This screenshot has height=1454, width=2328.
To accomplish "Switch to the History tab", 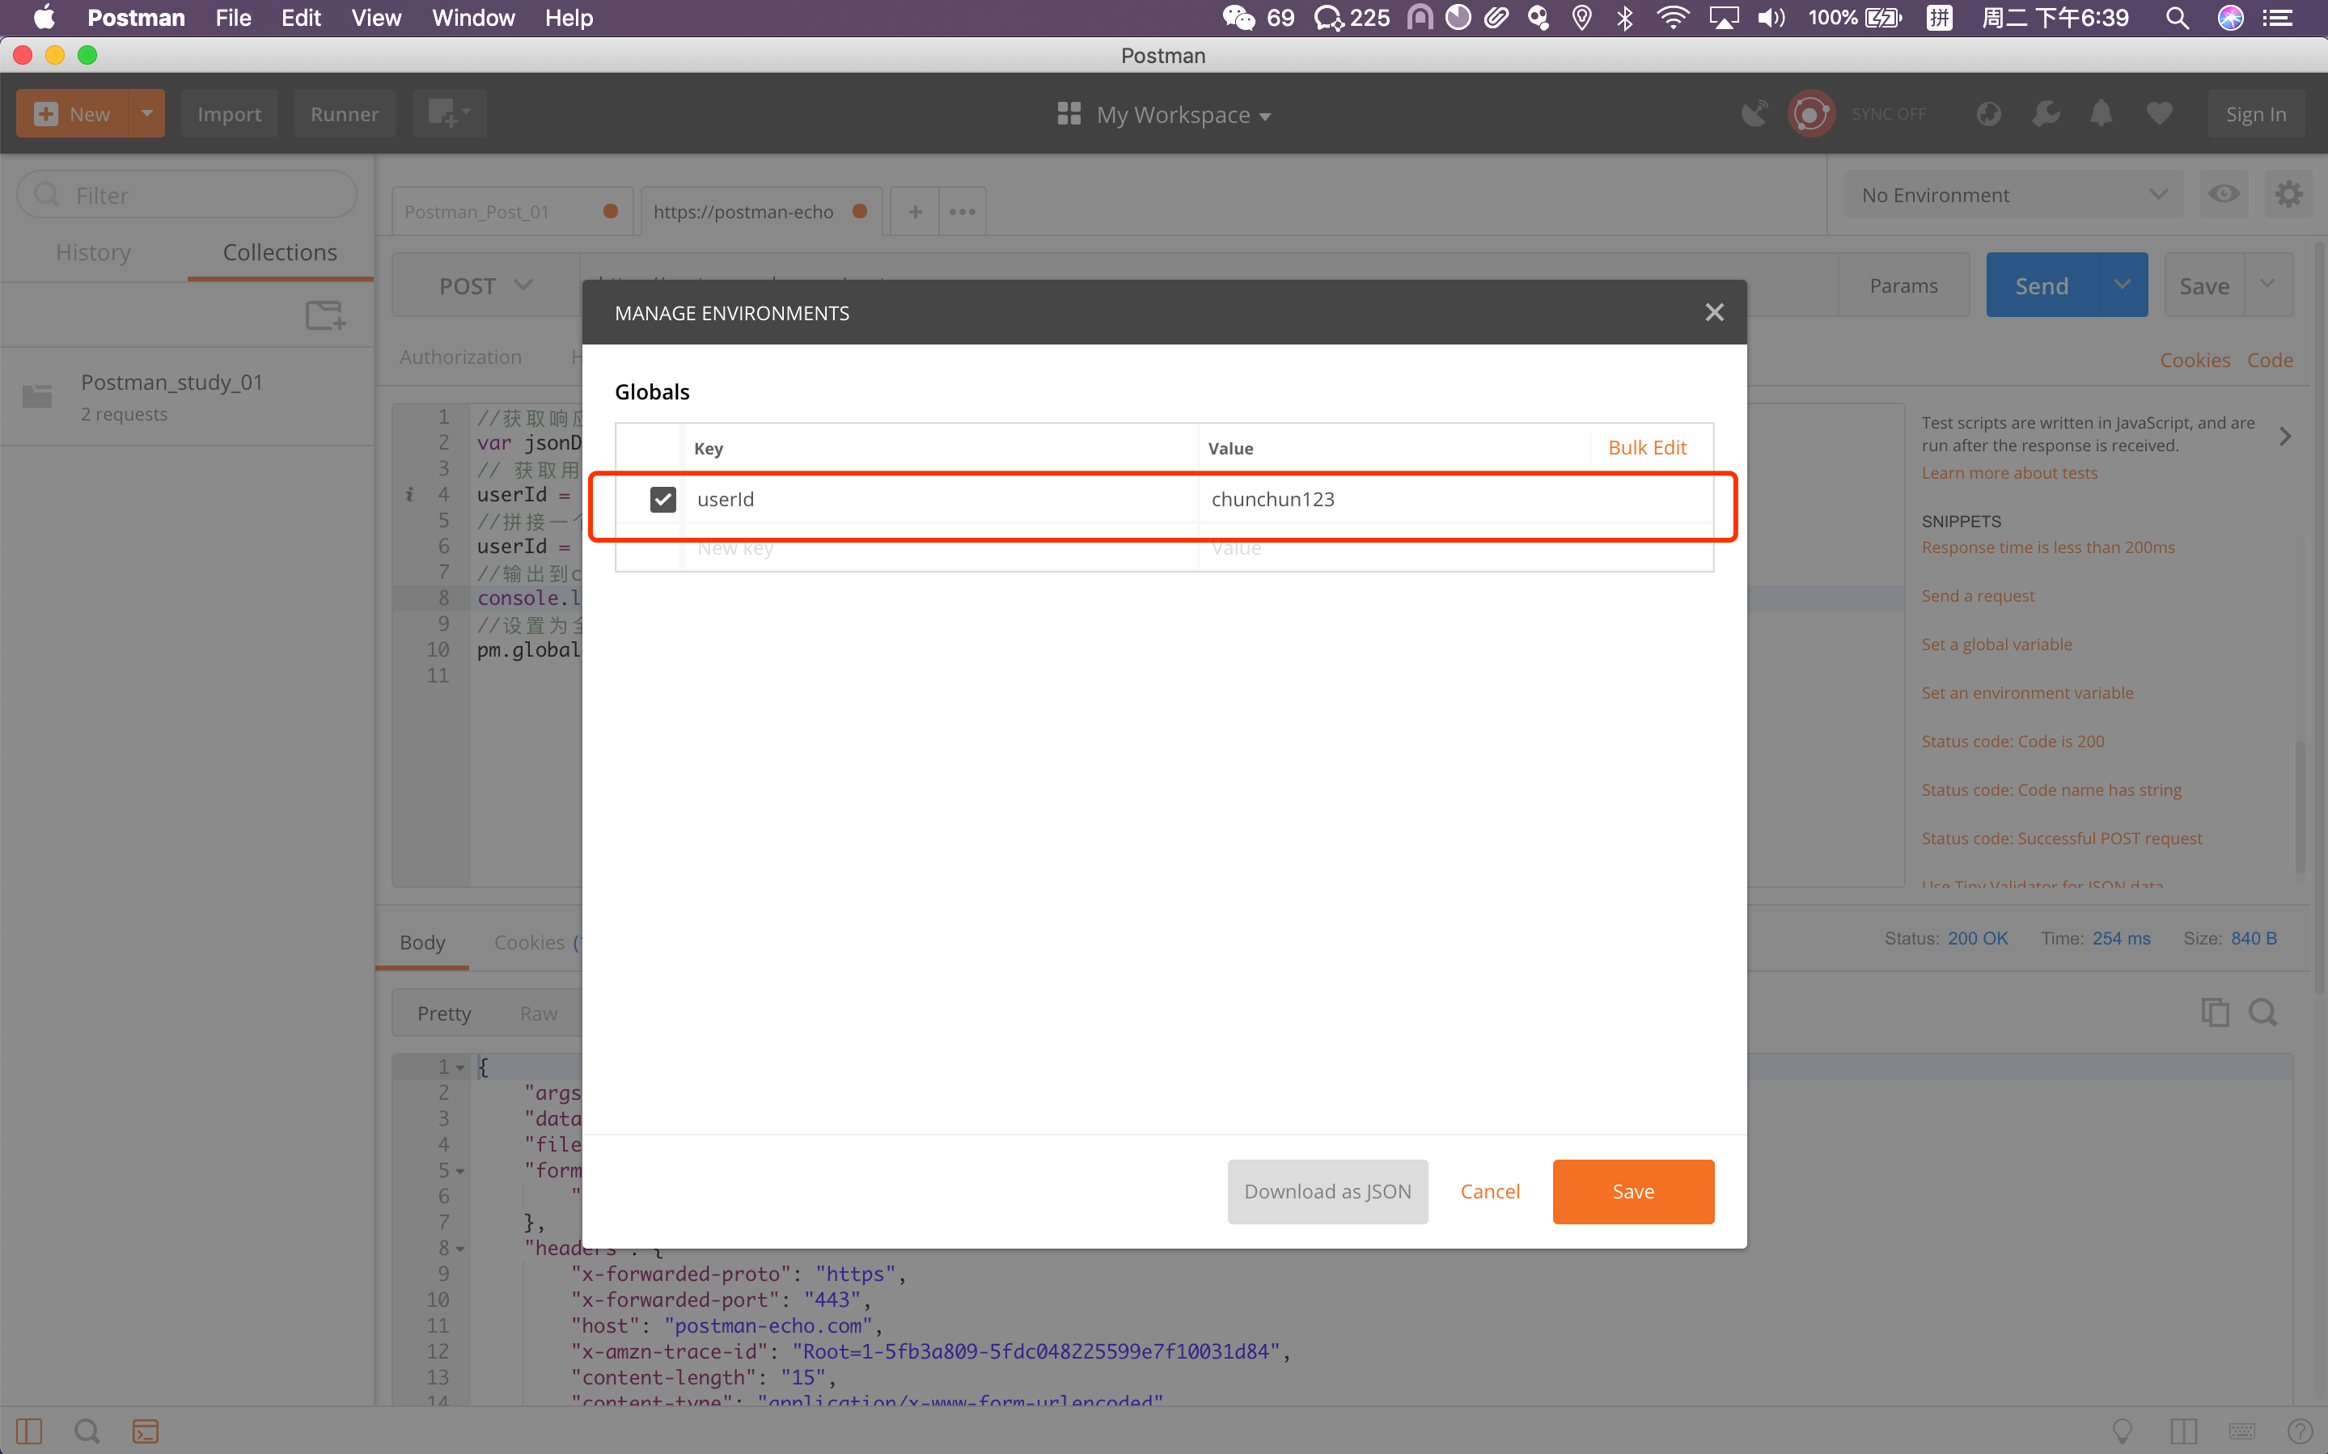I will click(x=93, y=252).
